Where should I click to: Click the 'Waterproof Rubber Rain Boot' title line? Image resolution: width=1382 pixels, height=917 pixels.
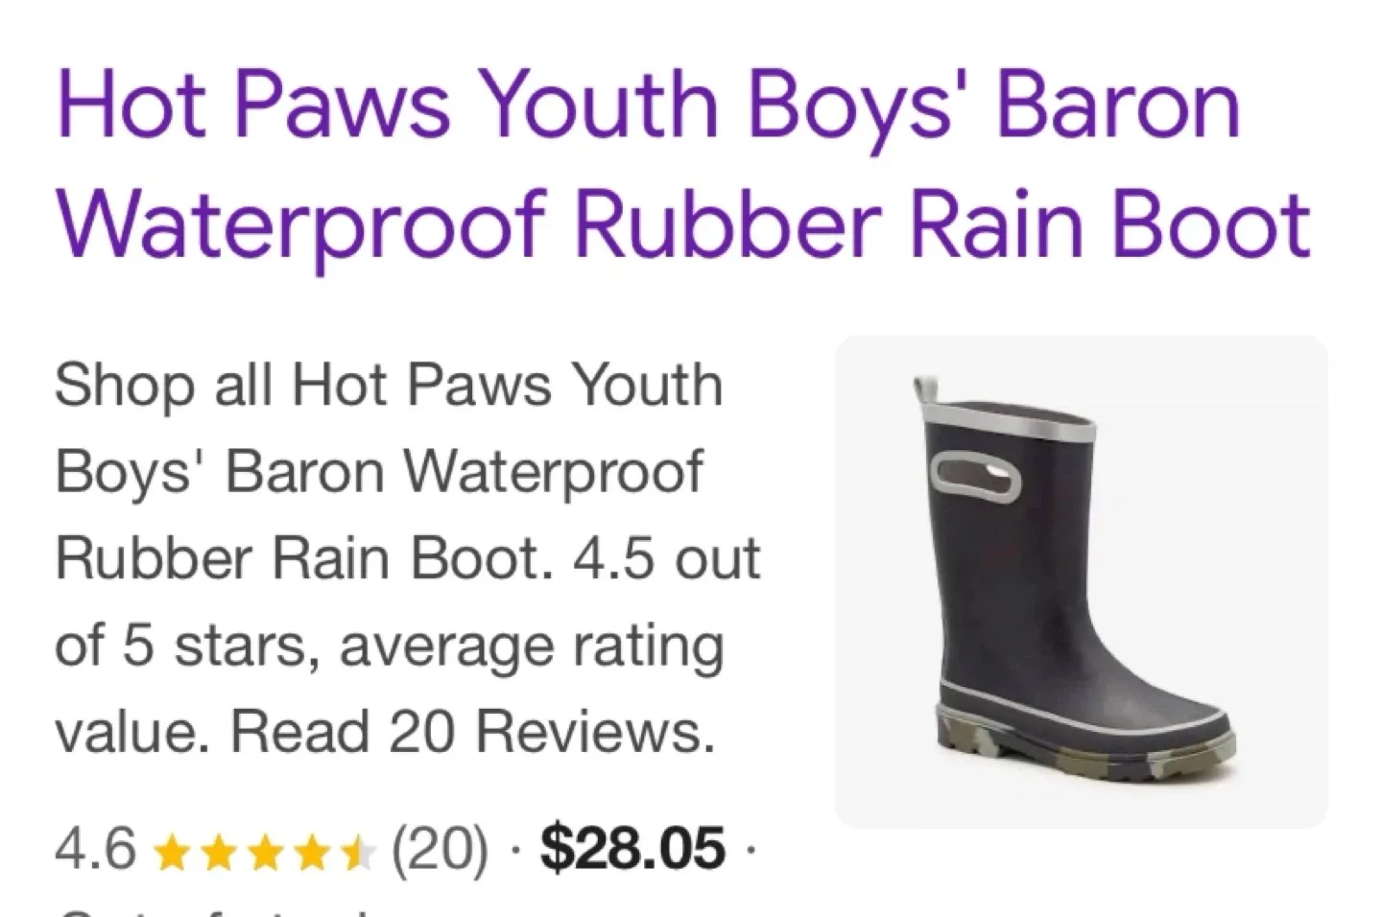[683, 225]
